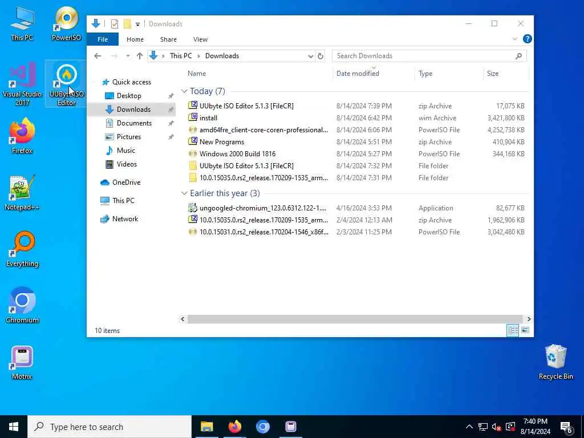Click the chevron between This PC and Downloads

coord(198,56)
